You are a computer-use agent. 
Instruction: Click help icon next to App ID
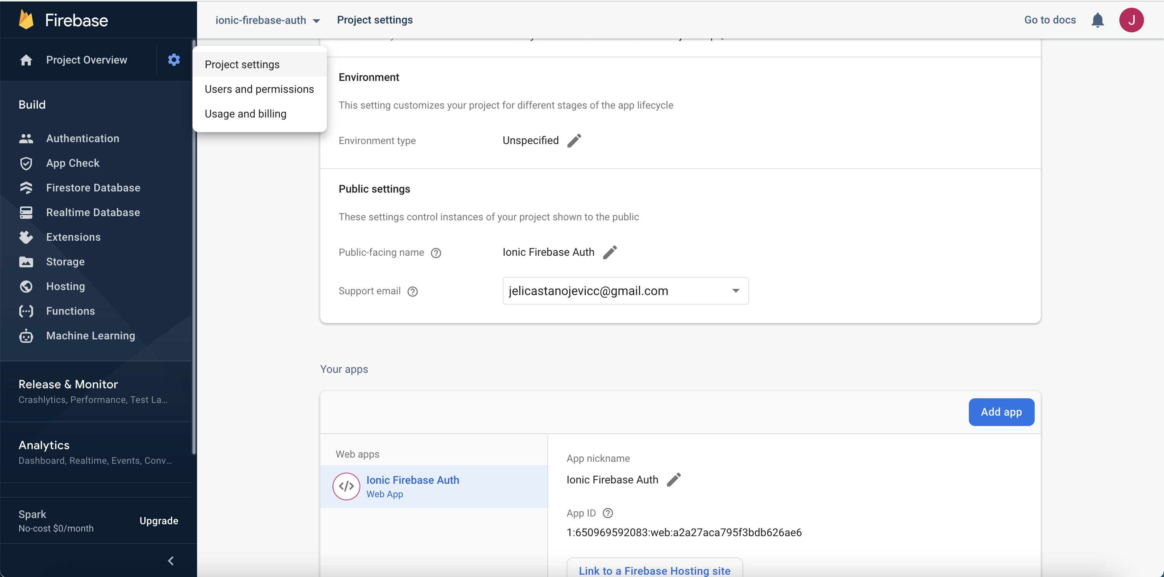pyautogui.click(x=608, y=513)
